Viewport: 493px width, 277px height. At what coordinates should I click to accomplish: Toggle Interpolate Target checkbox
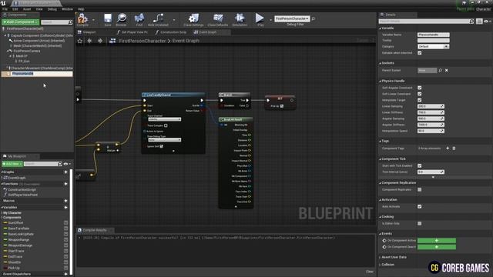click(419, 100)
